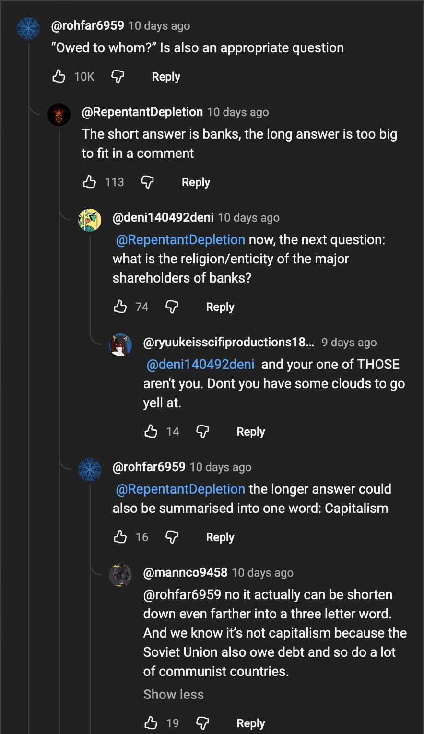Dislike ryuukeisscifiproductions' reply
The width and height of the screenshot is (424, 734).
click(202, 431)
